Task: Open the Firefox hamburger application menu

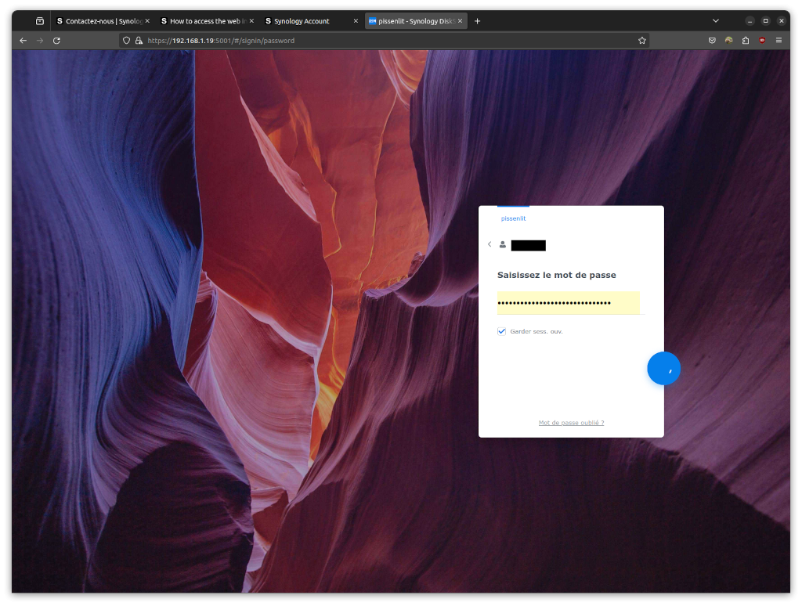Action: click(779, 40)
